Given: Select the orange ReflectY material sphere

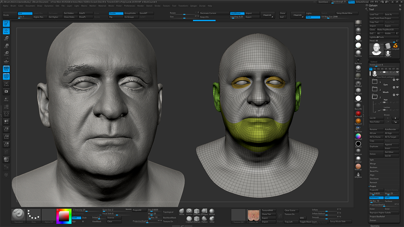Looking at the screenshot, I should (x=358, y=121).
